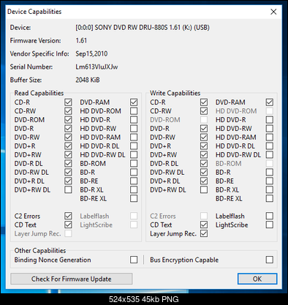
Task: Toggle CD Text checkbox under Read Capabilities
Action: coord(68,225)
